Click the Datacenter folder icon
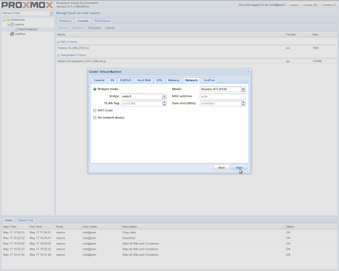Screen dimensions: 339x271 [8, 20]
